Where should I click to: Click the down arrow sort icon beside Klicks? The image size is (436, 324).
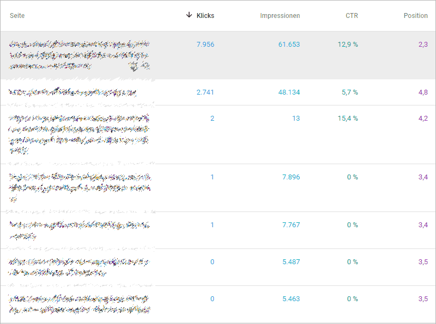[x=189, y=15]
